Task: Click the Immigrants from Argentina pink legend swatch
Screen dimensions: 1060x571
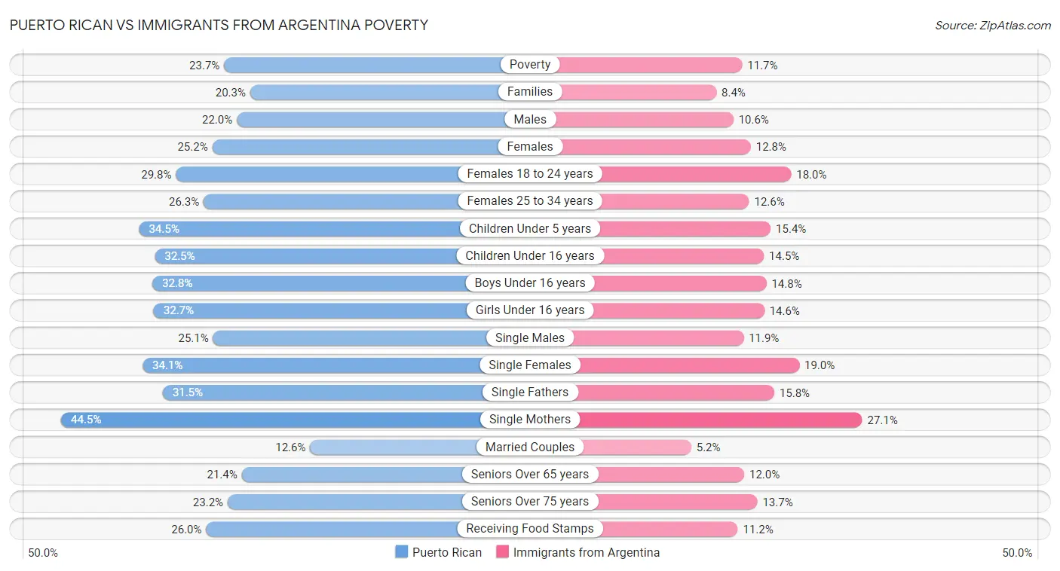Action: (x=503, y=552)
